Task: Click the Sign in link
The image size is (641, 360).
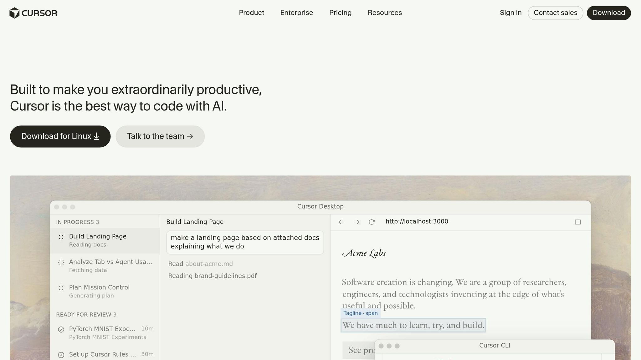Action: point(510,13)
